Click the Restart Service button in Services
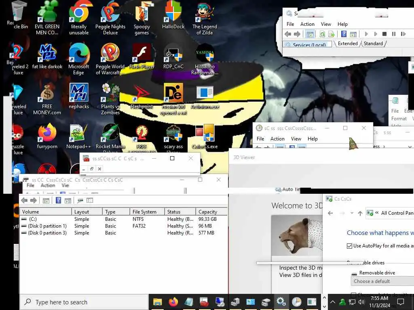Screen dimensions: 414x310 coord(403,34)
